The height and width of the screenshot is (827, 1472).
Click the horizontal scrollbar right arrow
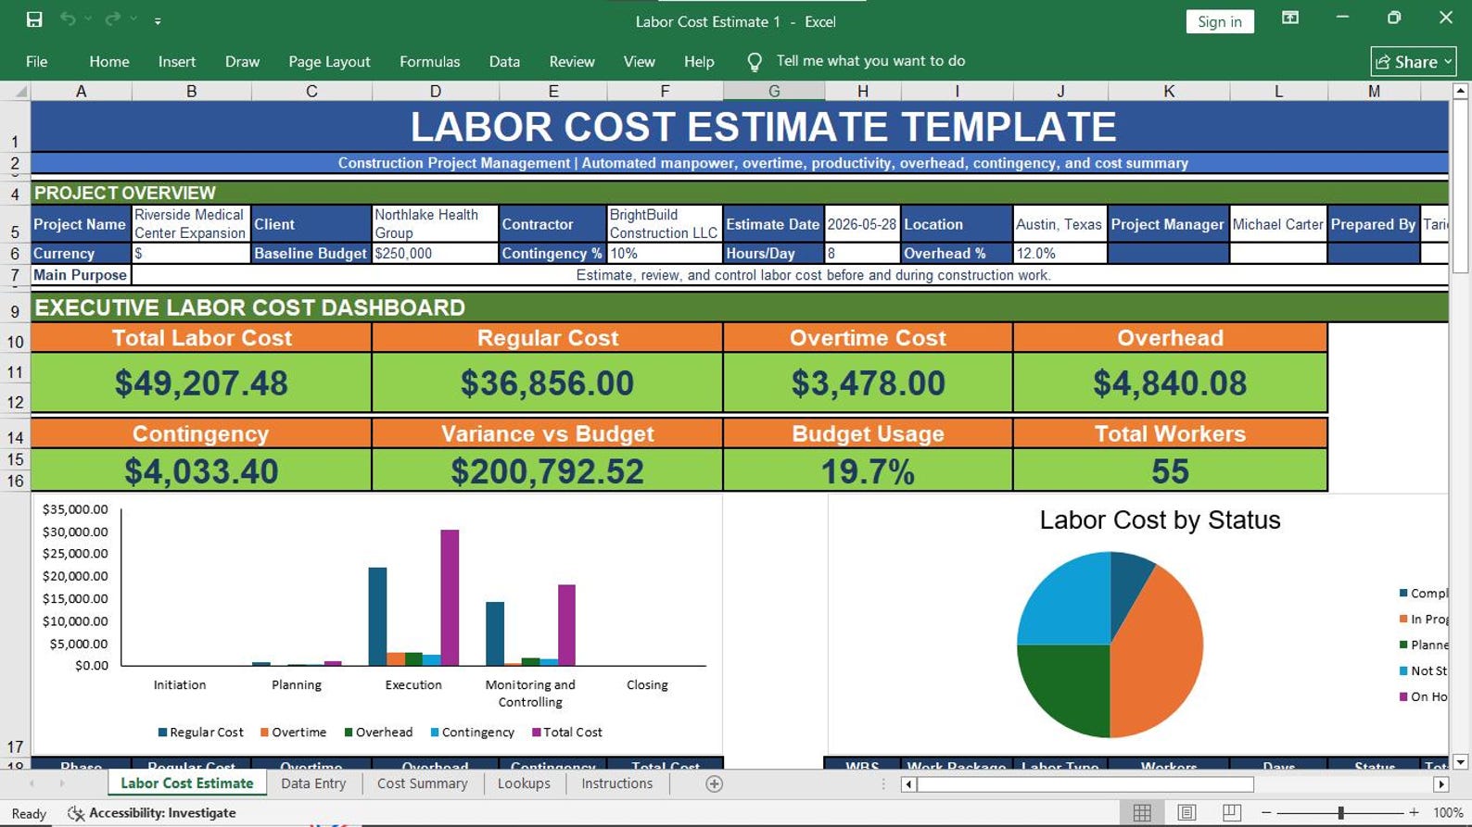tap(1440, 784)
